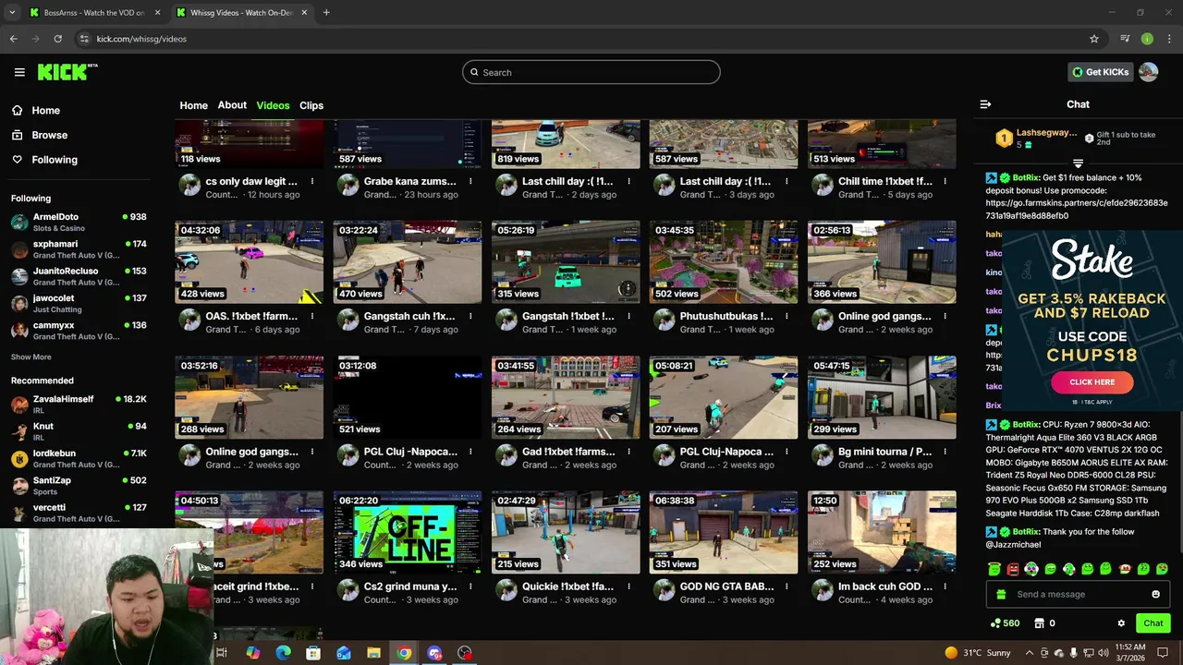Open options for 'Phutushutbukas' video
This screenshot has width=1183, height=665.
tap(787, 317)
